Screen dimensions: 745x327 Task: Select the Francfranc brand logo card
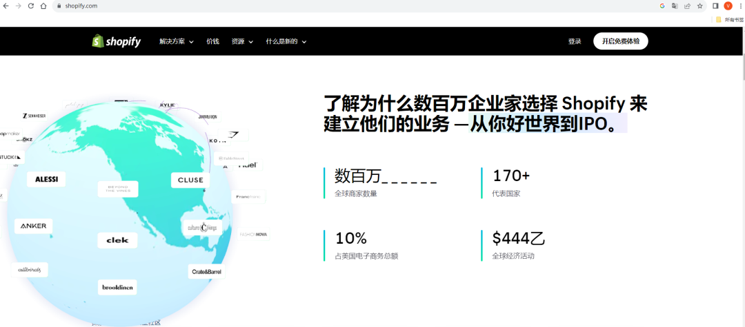pos(248,197)
